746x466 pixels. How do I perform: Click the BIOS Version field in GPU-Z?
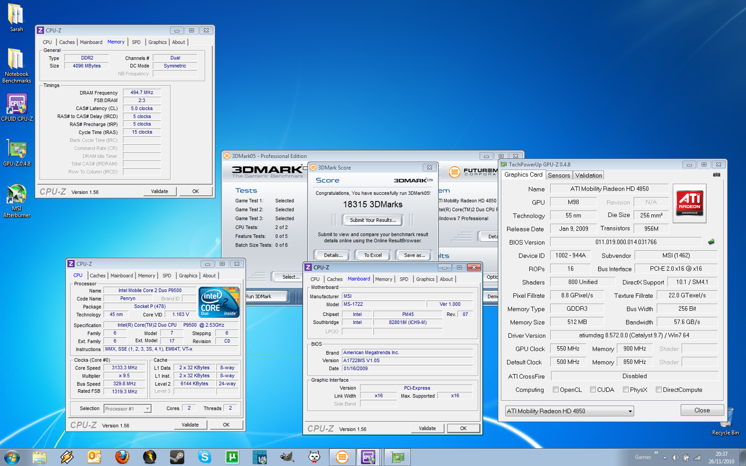626,242
